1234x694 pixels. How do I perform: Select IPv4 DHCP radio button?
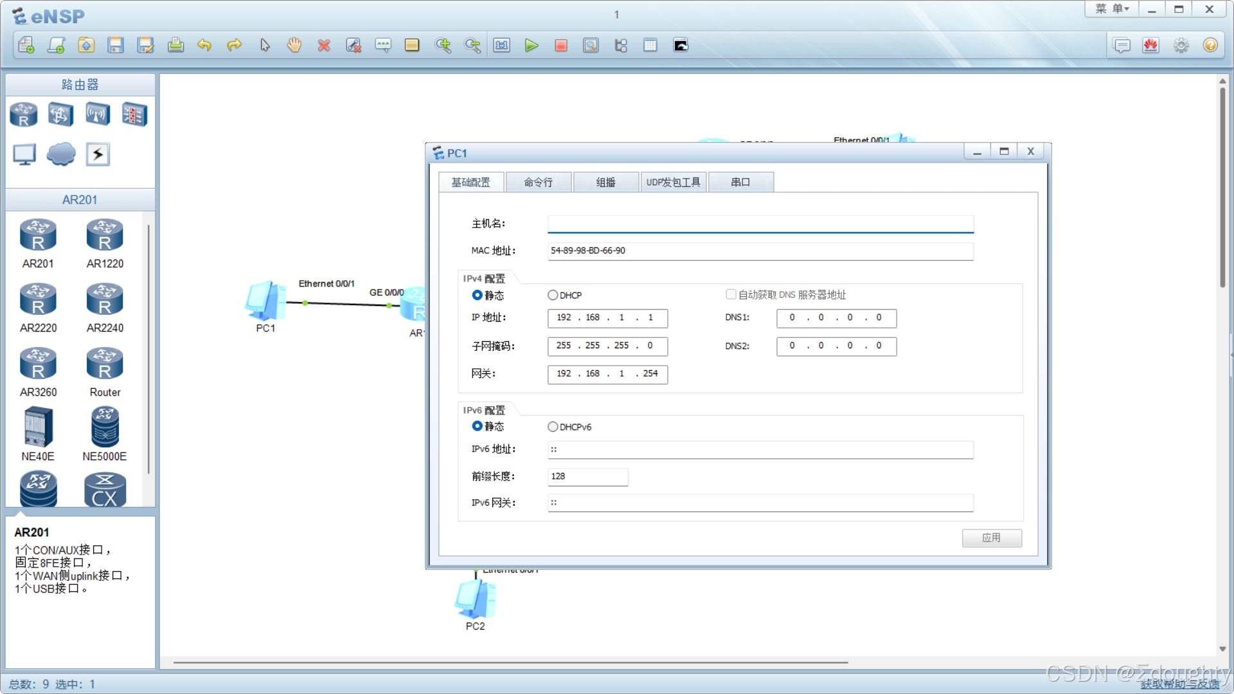[x=553, y=295]
